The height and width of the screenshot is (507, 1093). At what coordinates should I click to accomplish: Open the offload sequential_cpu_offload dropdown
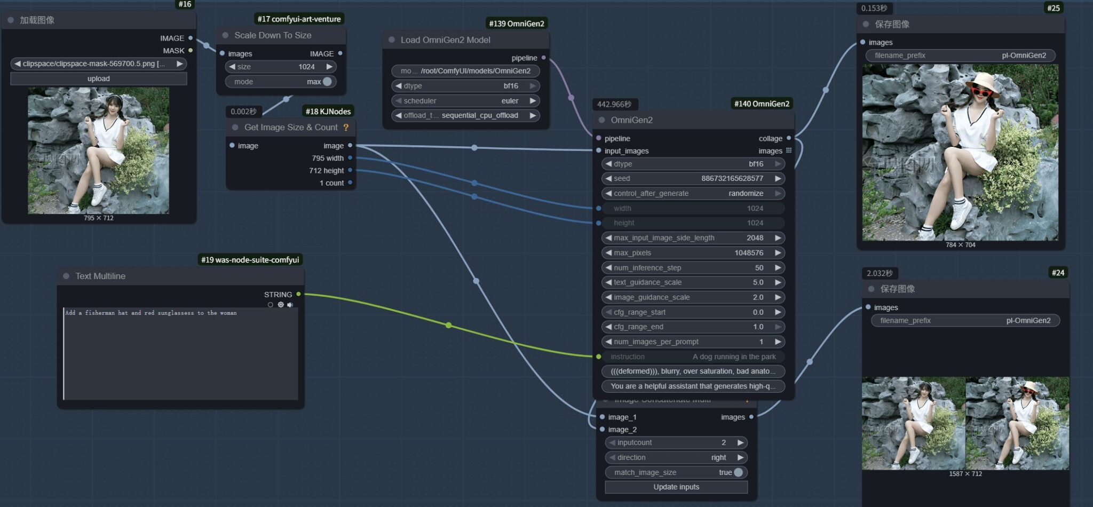465,115
